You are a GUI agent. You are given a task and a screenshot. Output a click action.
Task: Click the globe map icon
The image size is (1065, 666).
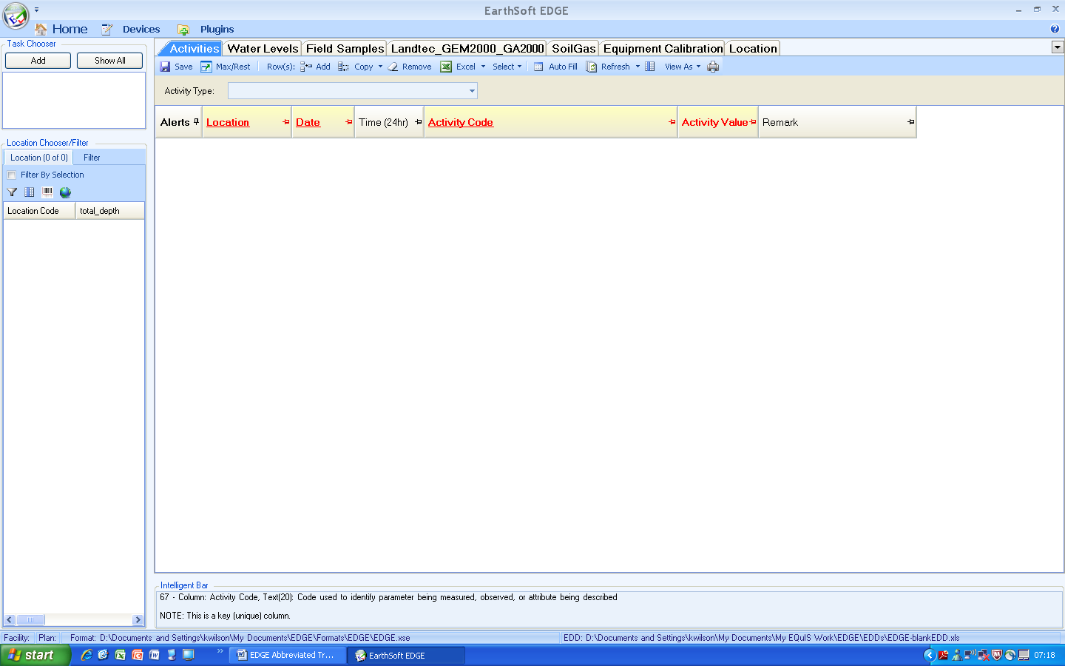point(65,192)
